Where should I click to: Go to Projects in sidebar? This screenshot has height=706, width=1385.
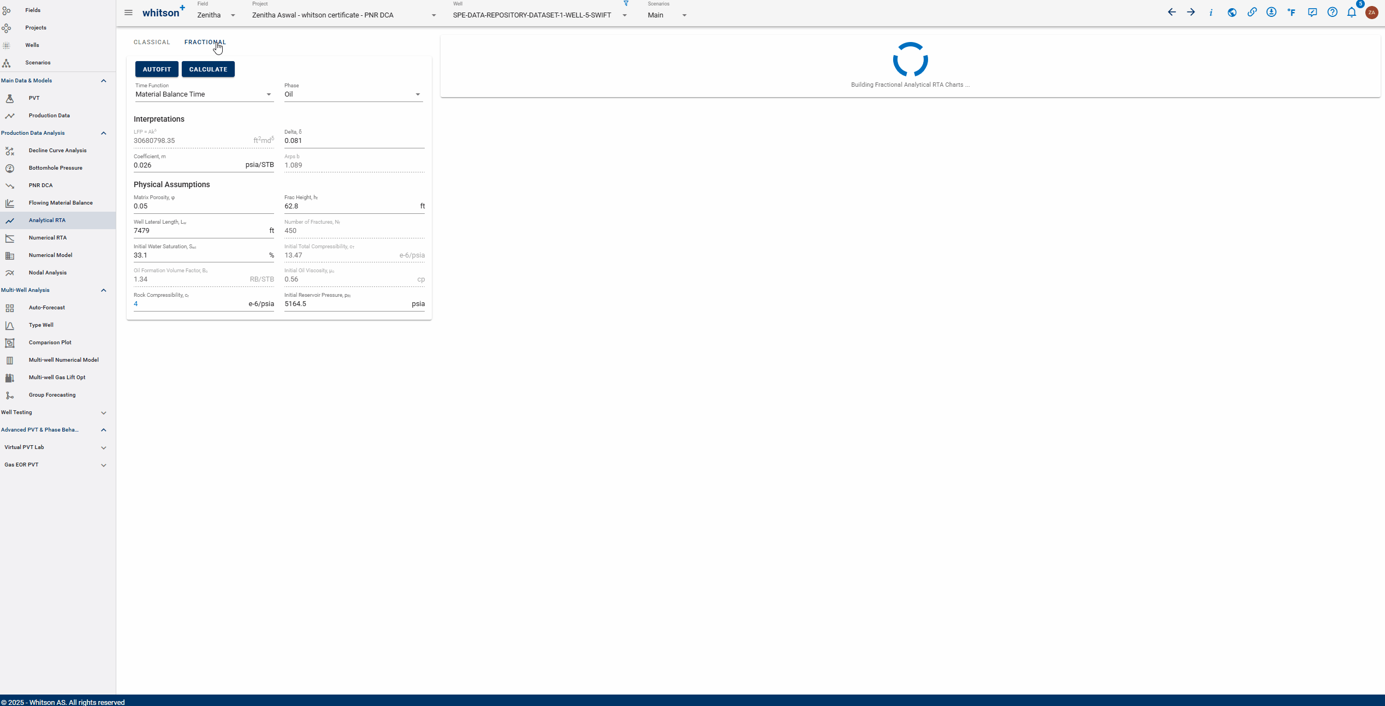[x=58, y=28]
